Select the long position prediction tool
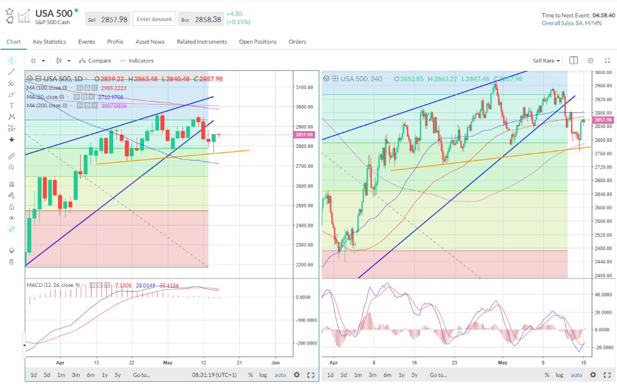 click(11, 128)
